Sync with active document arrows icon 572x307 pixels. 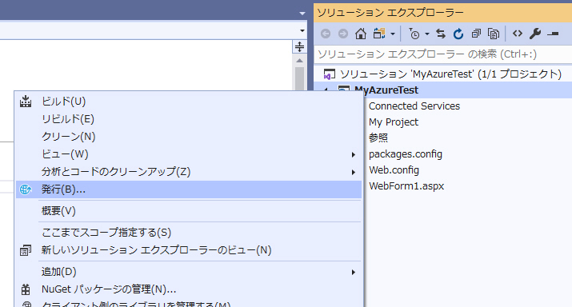[x=441, y=34]
